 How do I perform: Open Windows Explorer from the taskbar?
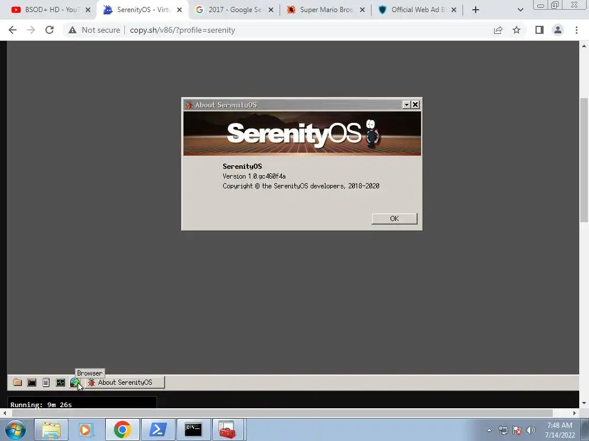click(51, 430)
